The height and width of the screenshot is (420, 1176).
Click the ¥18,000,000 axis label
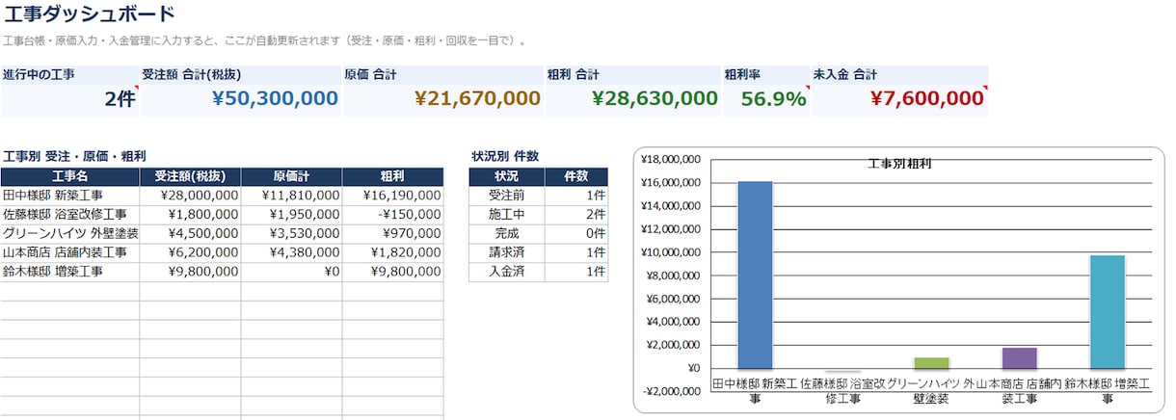coord(670,160)
